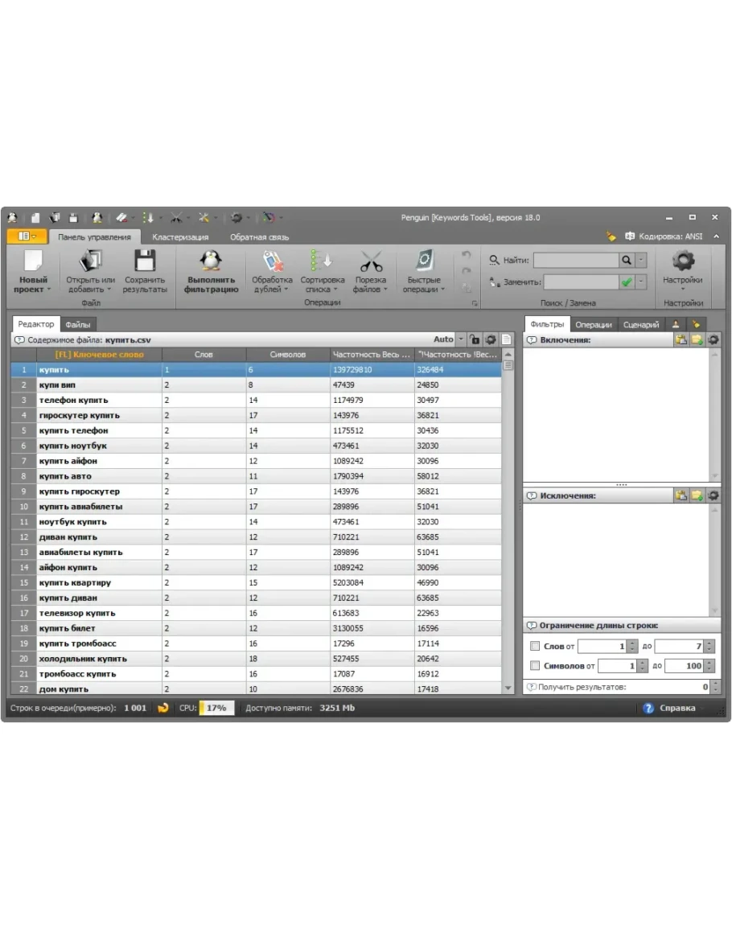This screenshot has height=929, width=732.
Task: Toggle the lock icon in the editor header
Action: coord(475,340)
